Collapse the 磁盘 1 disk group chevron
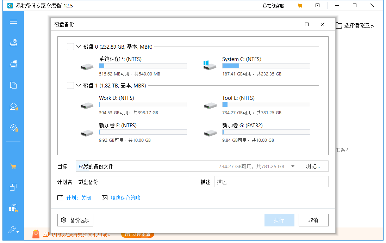The width and height of the screenshot is (386, 243). pos(79,85)
